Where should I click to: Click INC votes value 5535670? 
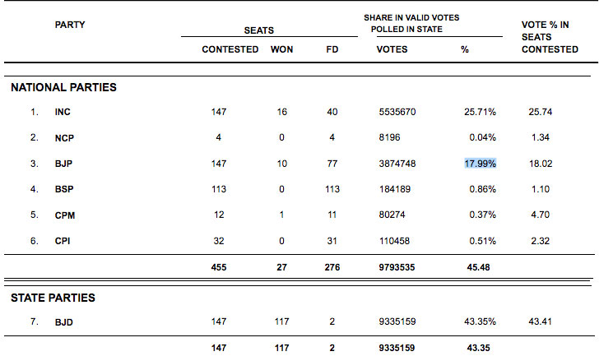[x=397, y=111]
